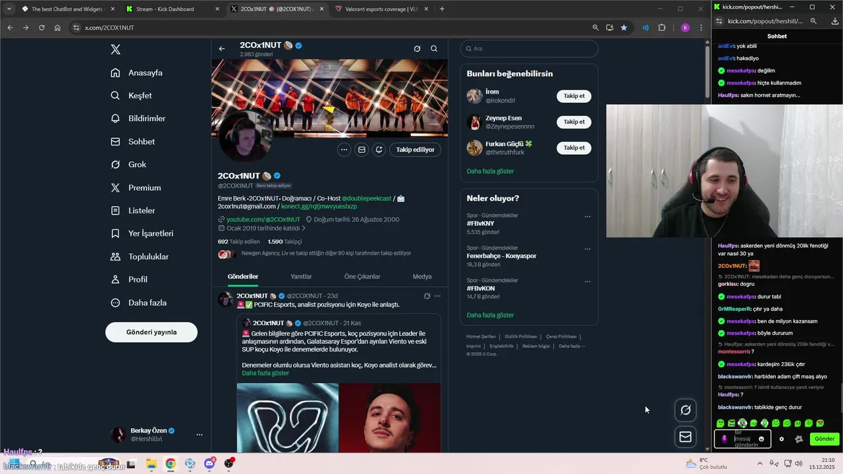Select the Medya tab
Image resolution: width=843 pixels, height=474 pixels.
(422, 276)
